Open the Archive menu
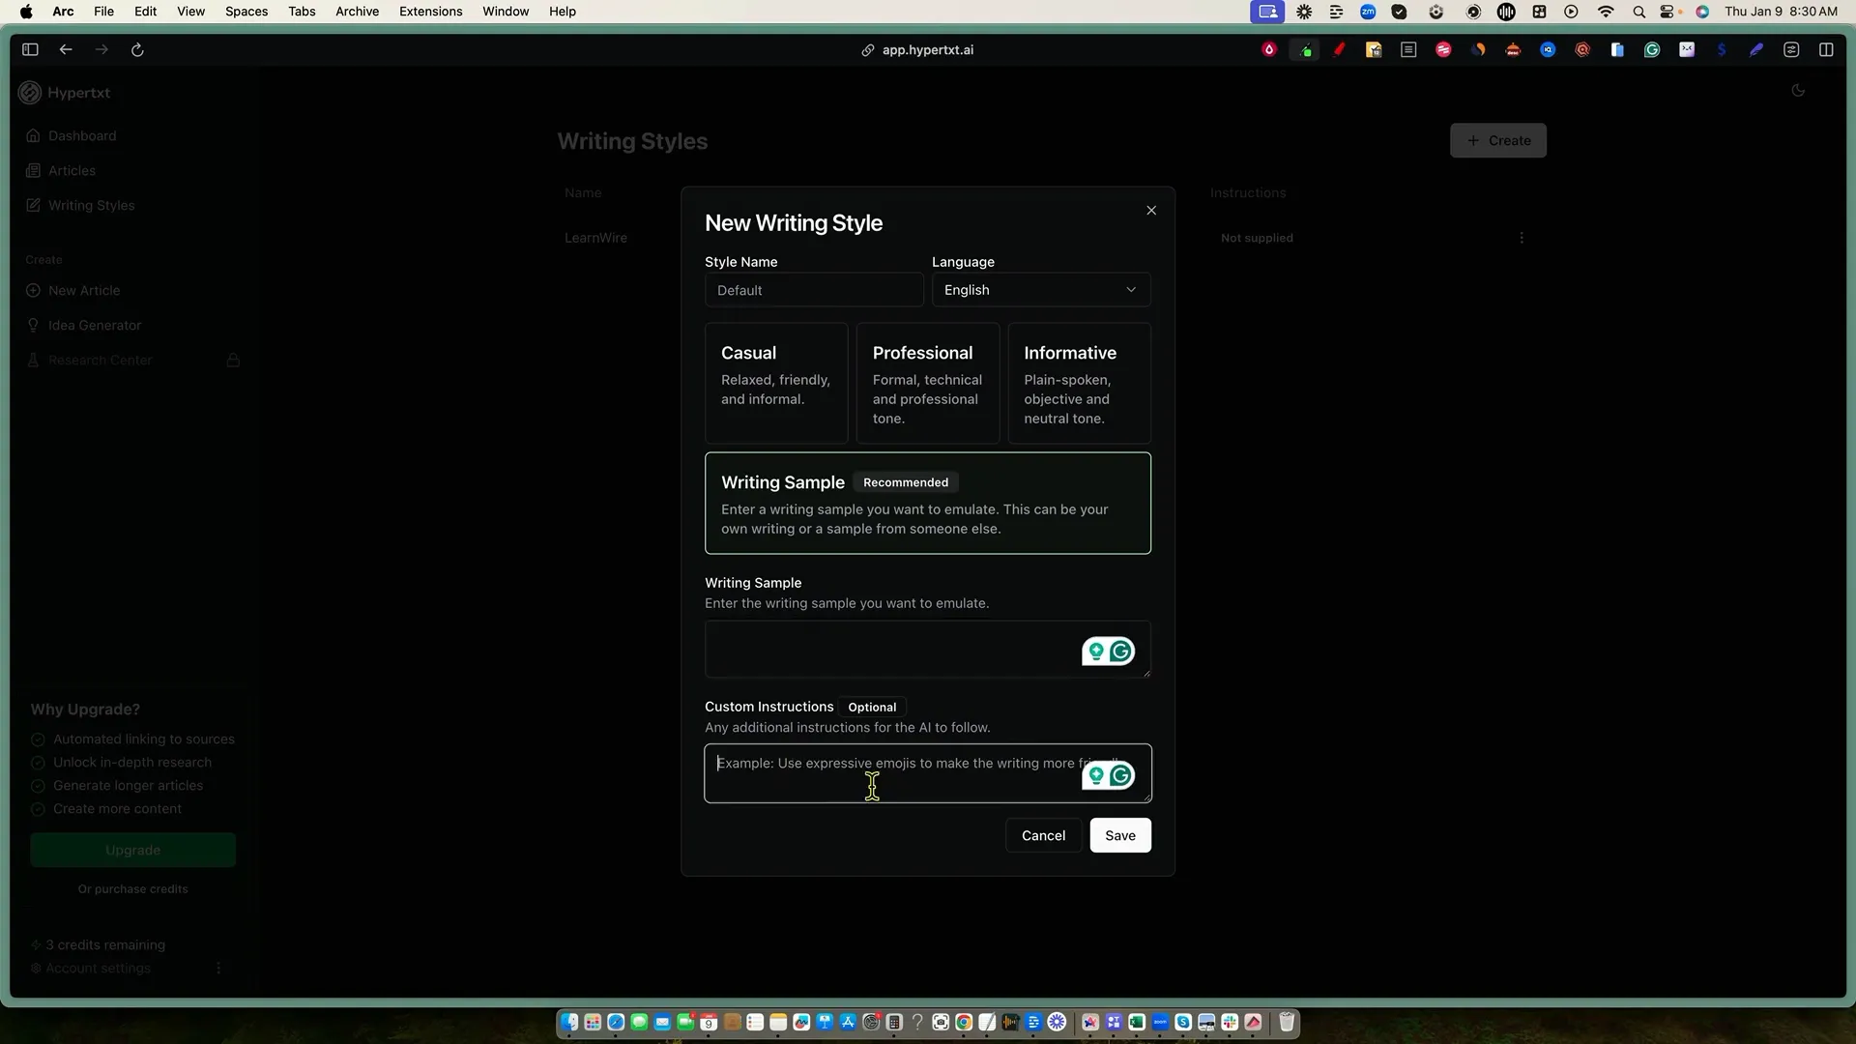Image resolution: width=1856 pixels, height=1044 pixels. [357, 12]
